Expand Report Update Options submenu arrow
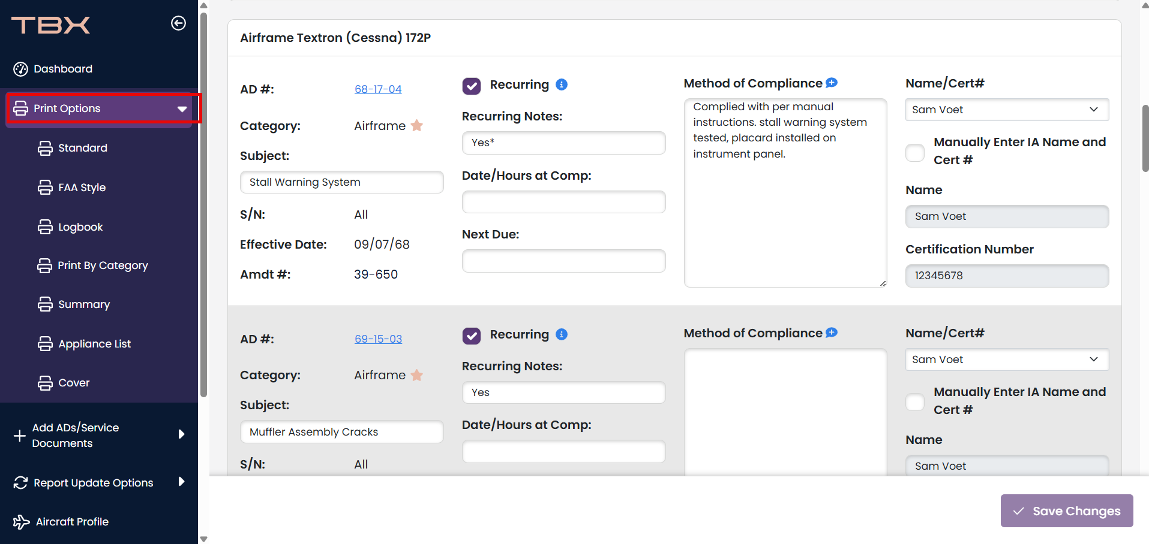 coord(181,482)
